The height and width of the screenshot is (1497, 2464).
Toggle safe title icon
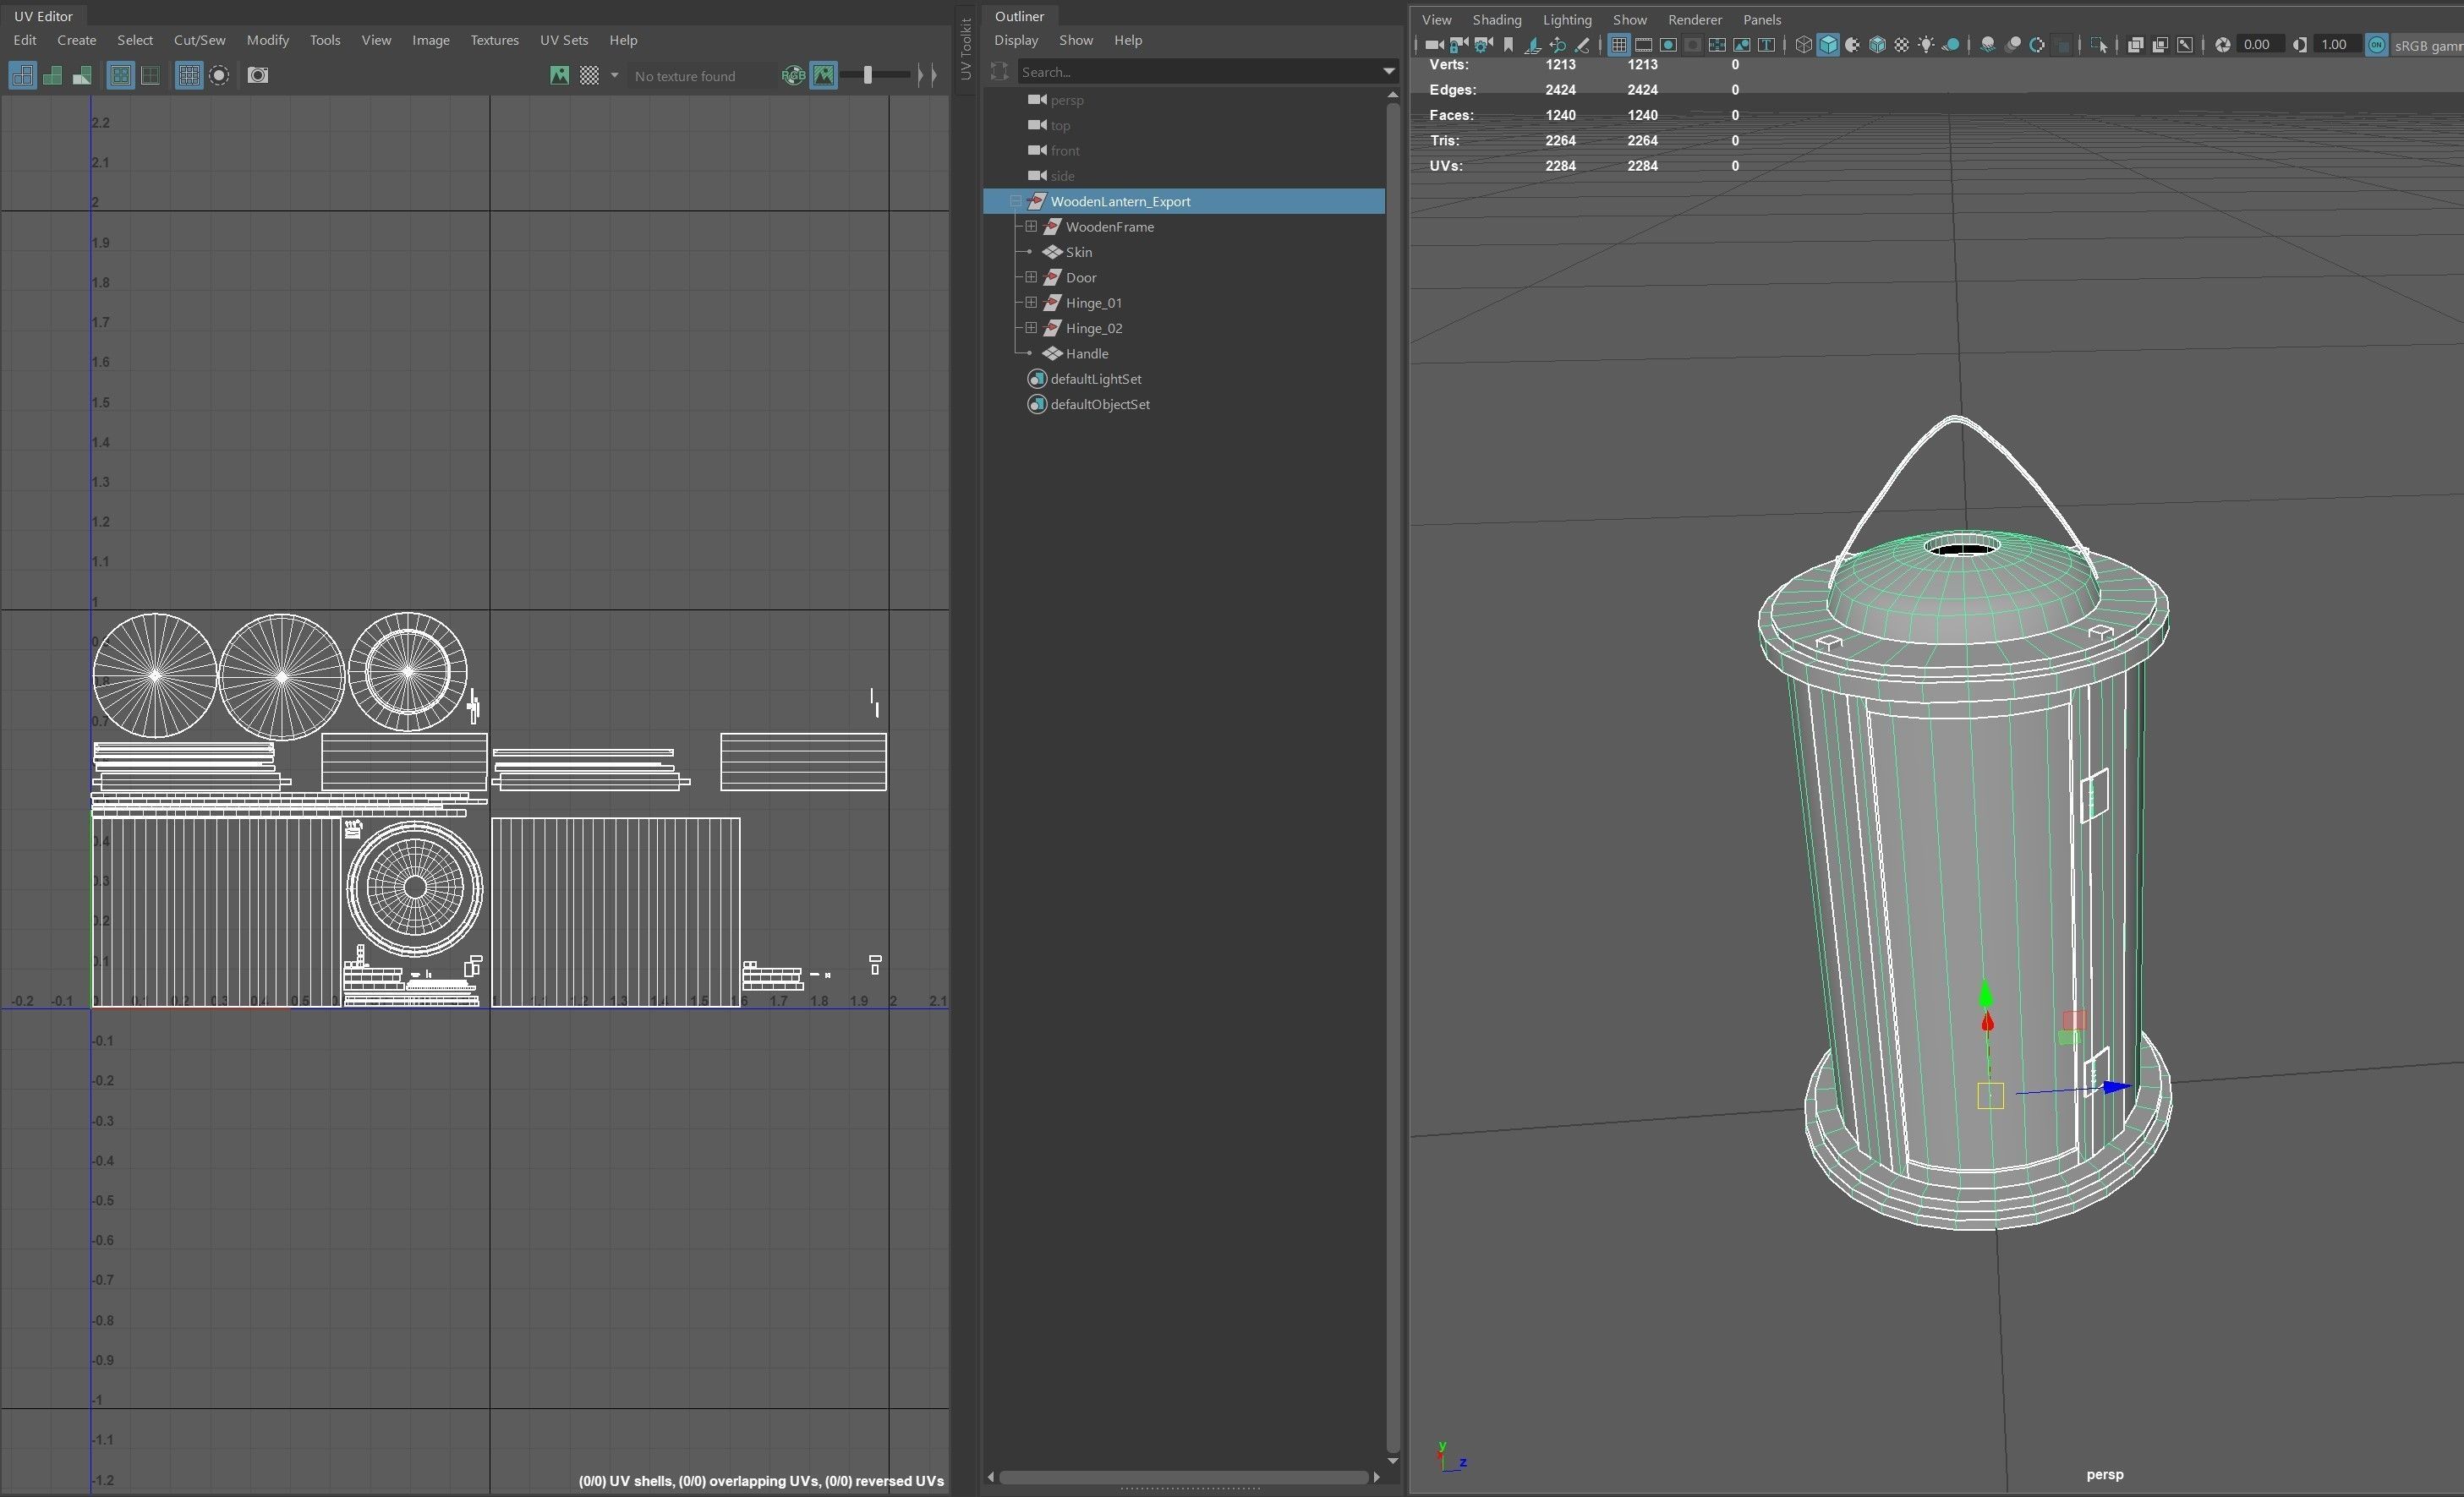pyautogui.click(x=1766, y=45)
